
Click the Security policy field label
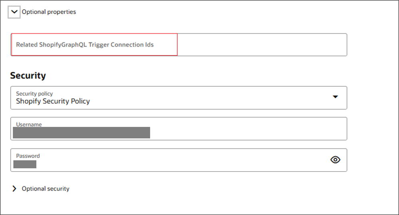(34, 93)
